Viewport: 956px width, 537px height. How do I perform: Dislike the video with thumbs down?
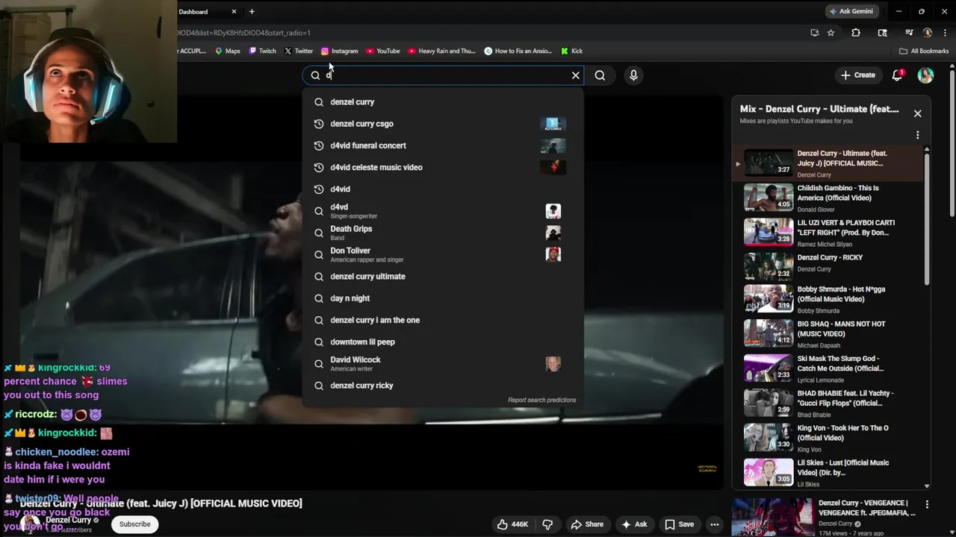pyautogui.click(x=547, y=524)
